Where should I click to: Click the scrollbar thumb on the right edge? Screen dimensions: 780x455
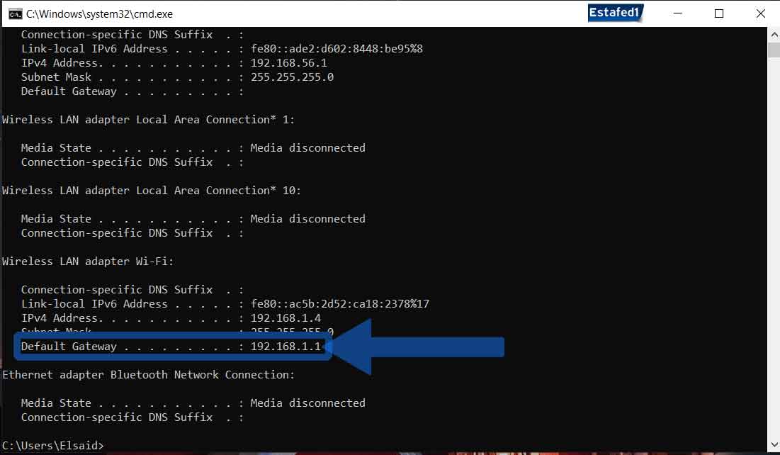[773, 50]
